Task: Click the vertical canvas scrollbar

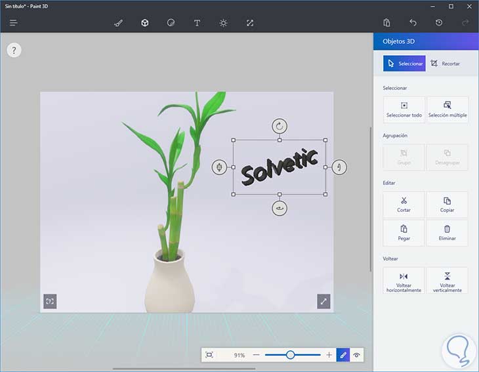Action: coord(371,199)
